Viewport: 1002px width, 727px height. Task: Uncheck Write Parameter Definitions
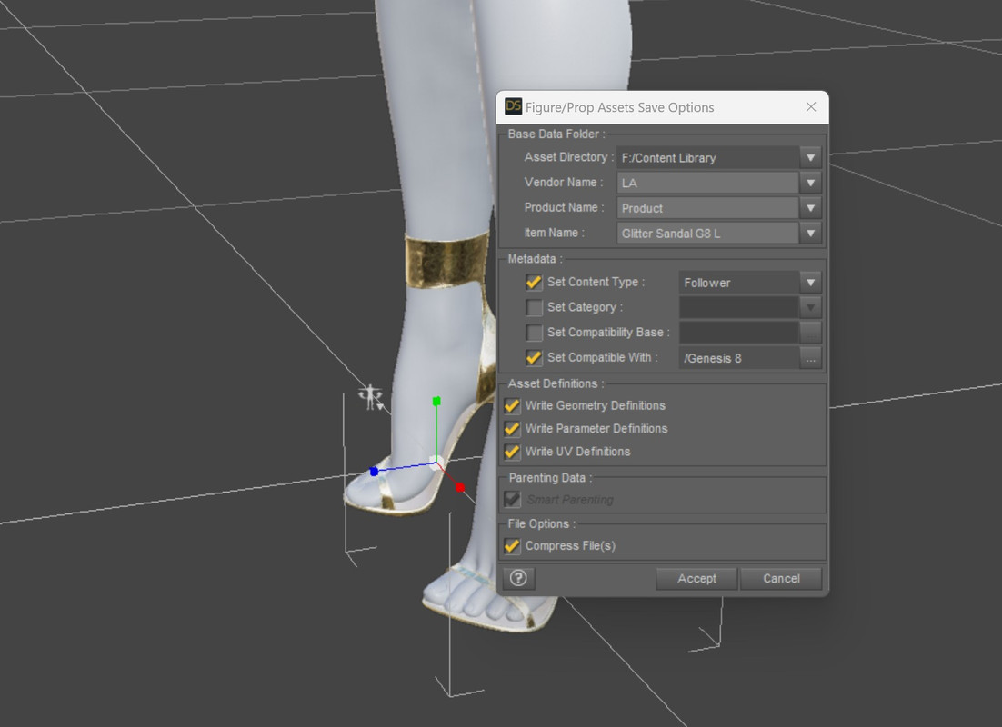[512, 429]
